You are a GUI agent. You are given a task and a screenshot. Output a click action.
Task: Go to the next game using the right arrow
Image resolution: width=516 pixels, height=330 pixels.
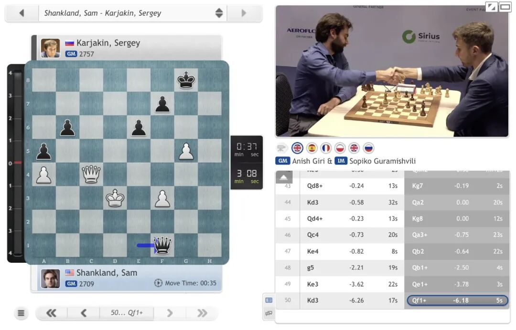[244, 13]
